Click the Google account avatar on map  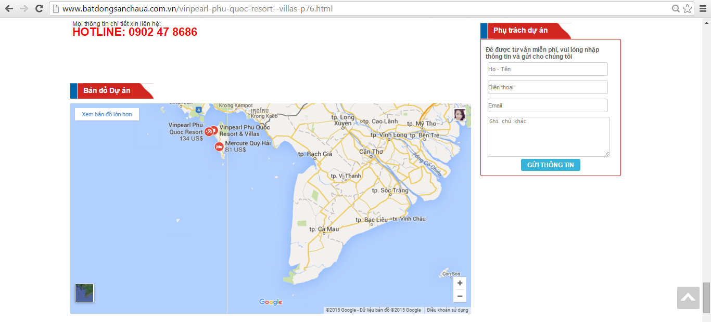point(460,114)
